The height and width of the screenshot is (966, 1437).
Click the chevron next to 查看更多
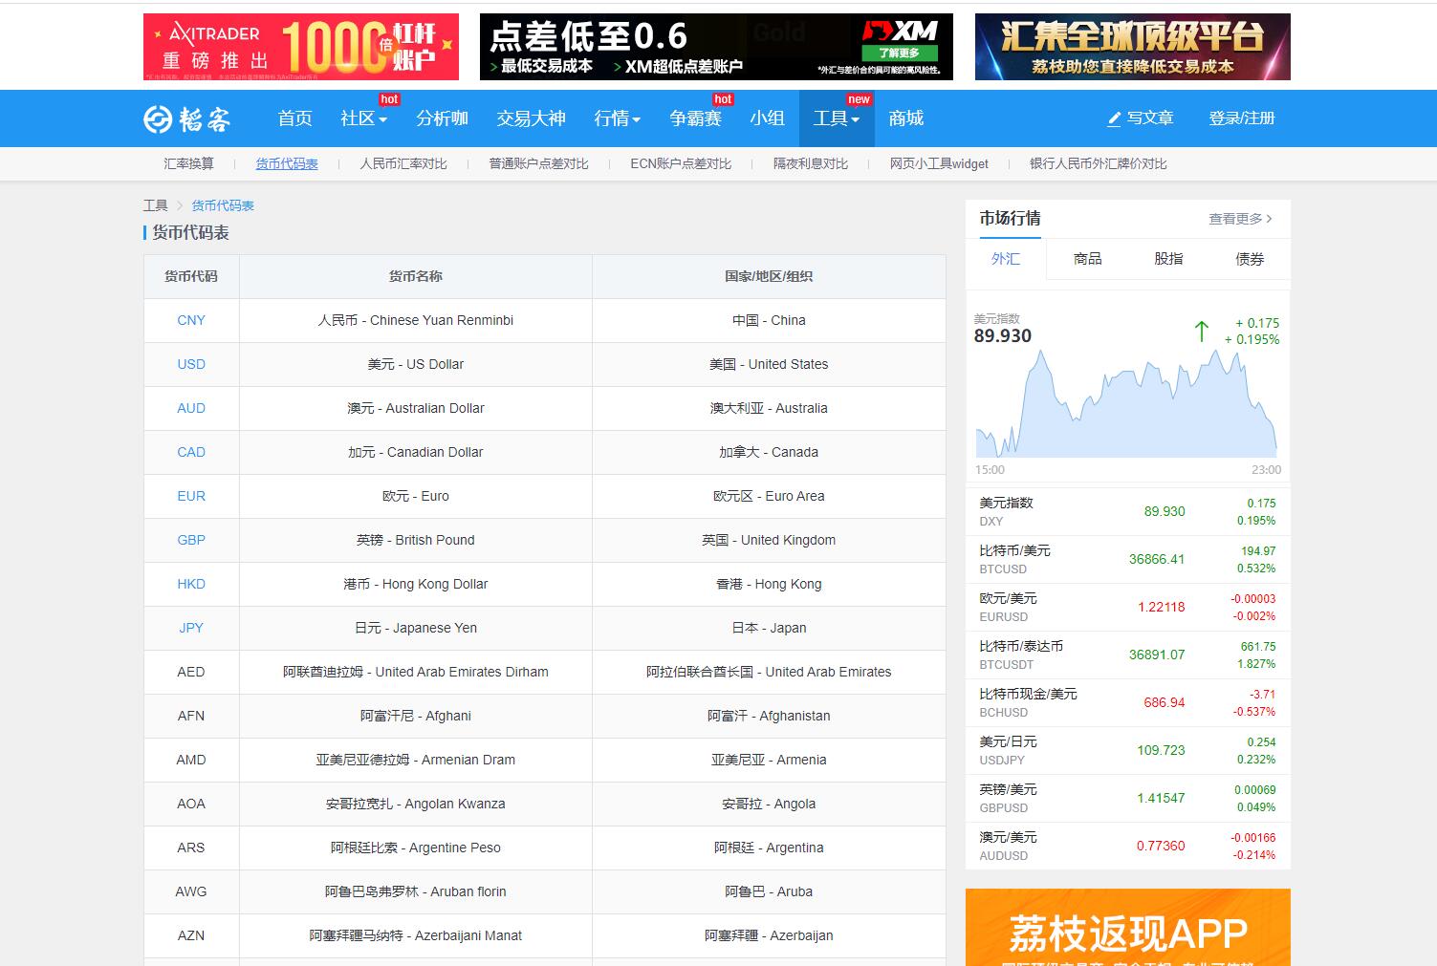pyautogui.click(x=1269, y=219)
